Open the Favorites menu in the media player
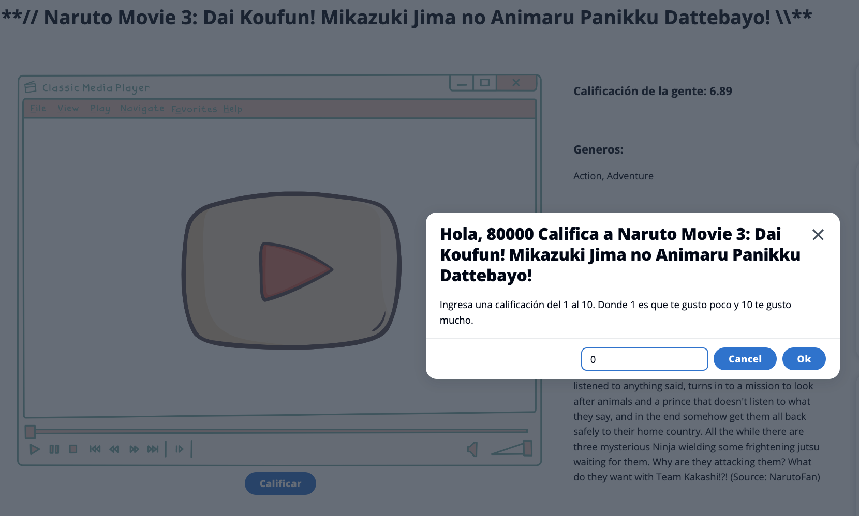 click(x=194, y=109)
